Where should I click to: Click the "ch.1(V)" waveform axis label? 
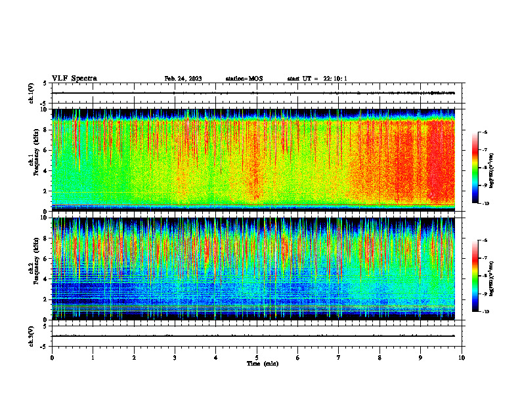click(x=32, y=93)
